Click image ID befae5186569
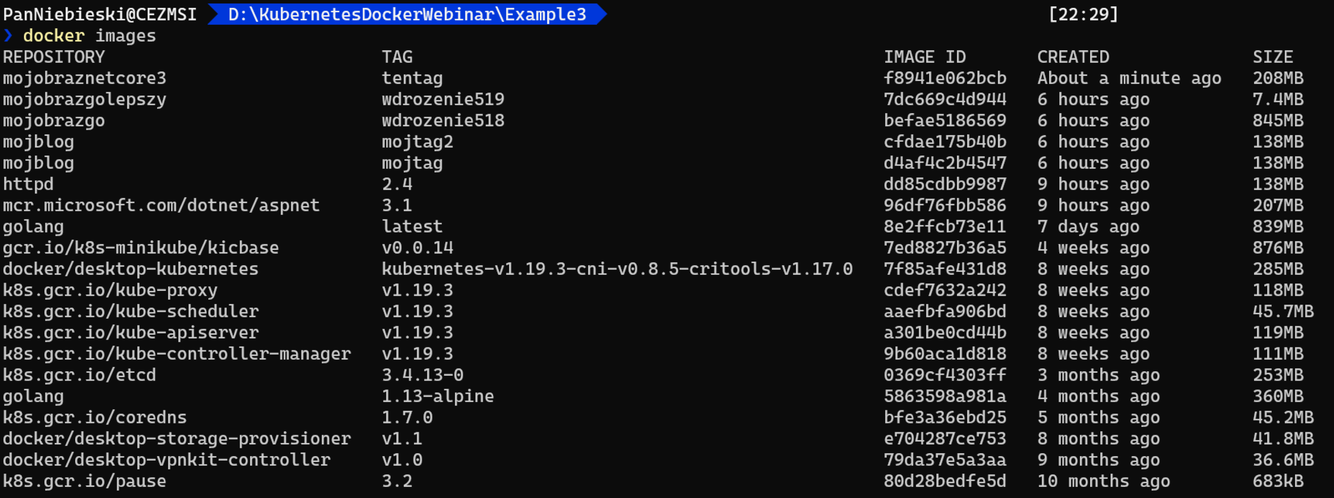 pyautogui.click(x=945, y=120)
